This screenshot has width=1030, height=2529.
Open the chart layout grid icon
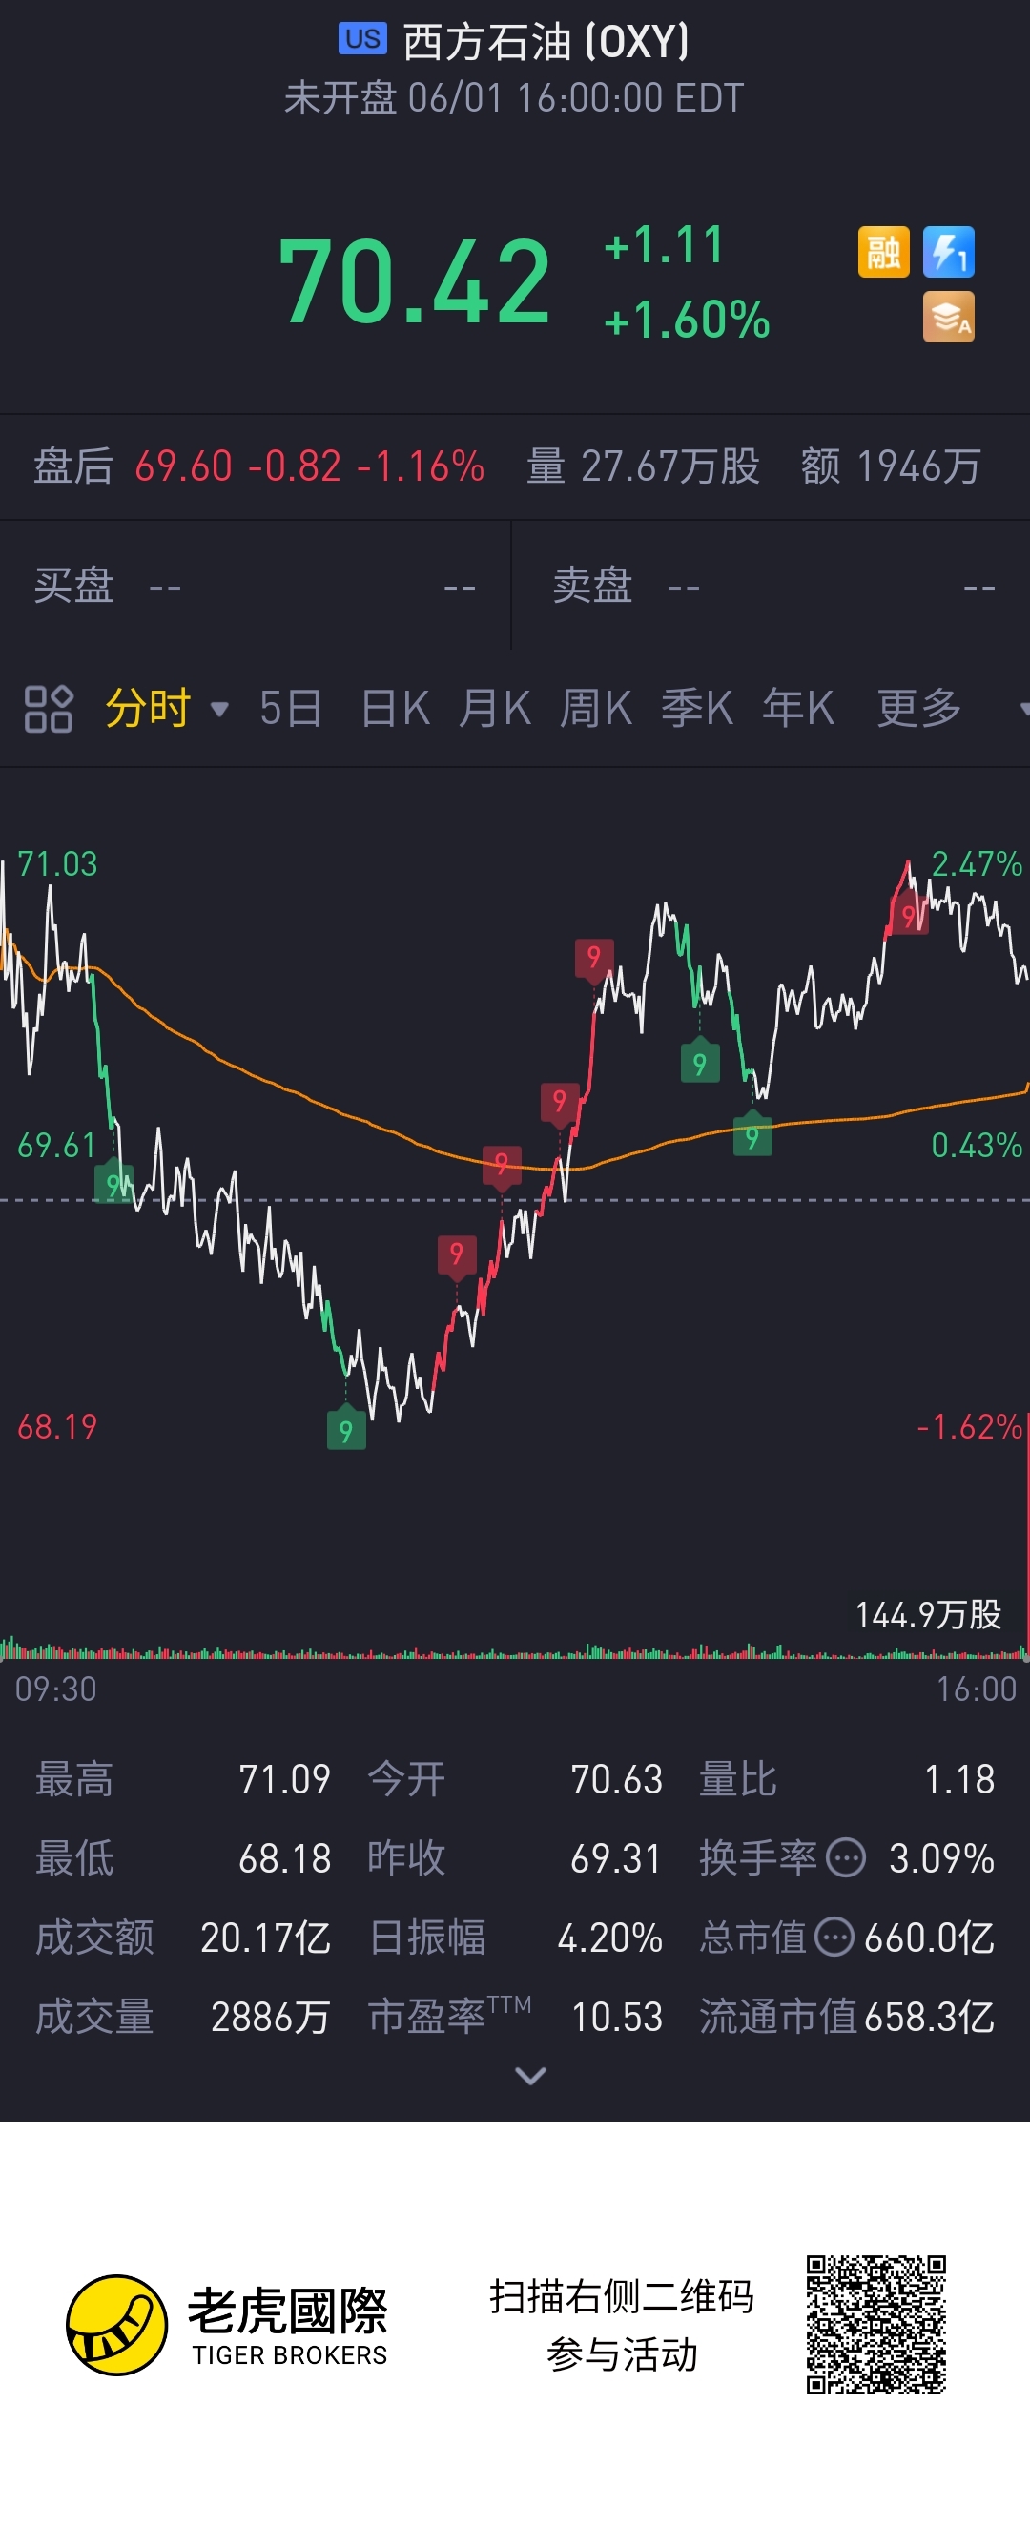[x=48, y=709]
